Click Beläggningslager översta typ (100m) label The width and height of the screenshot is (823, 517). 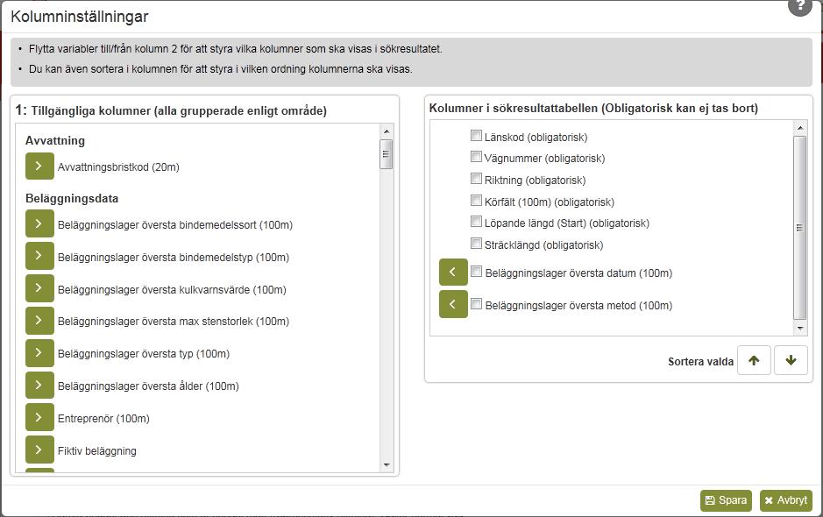click(x=143, y=354)
